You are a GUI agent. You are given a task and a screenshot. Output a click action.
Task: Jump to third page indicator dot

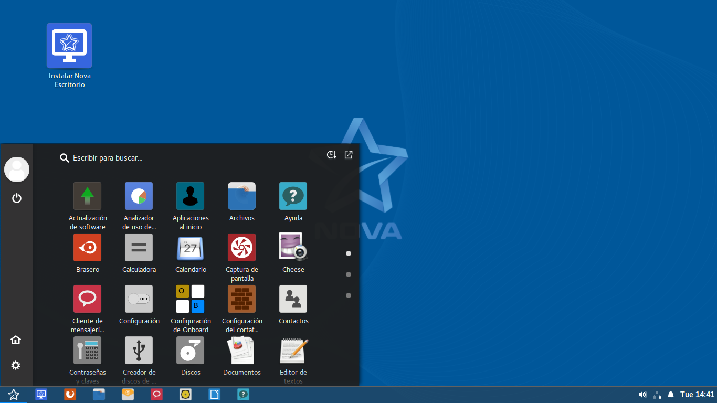(x=349, y=295)
